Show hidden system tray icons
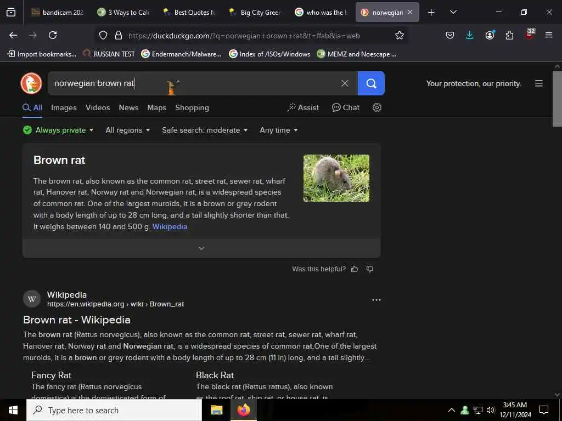The height and width of the screenshot is (421, 562). 452,410
